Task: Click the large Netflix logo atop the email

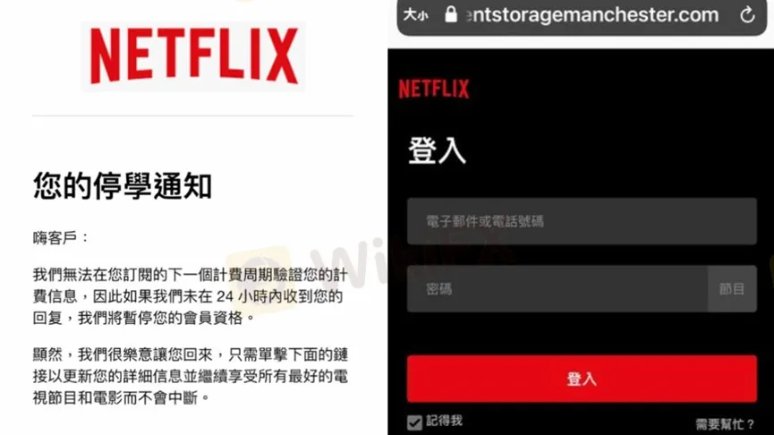Action: pos(193,55)
